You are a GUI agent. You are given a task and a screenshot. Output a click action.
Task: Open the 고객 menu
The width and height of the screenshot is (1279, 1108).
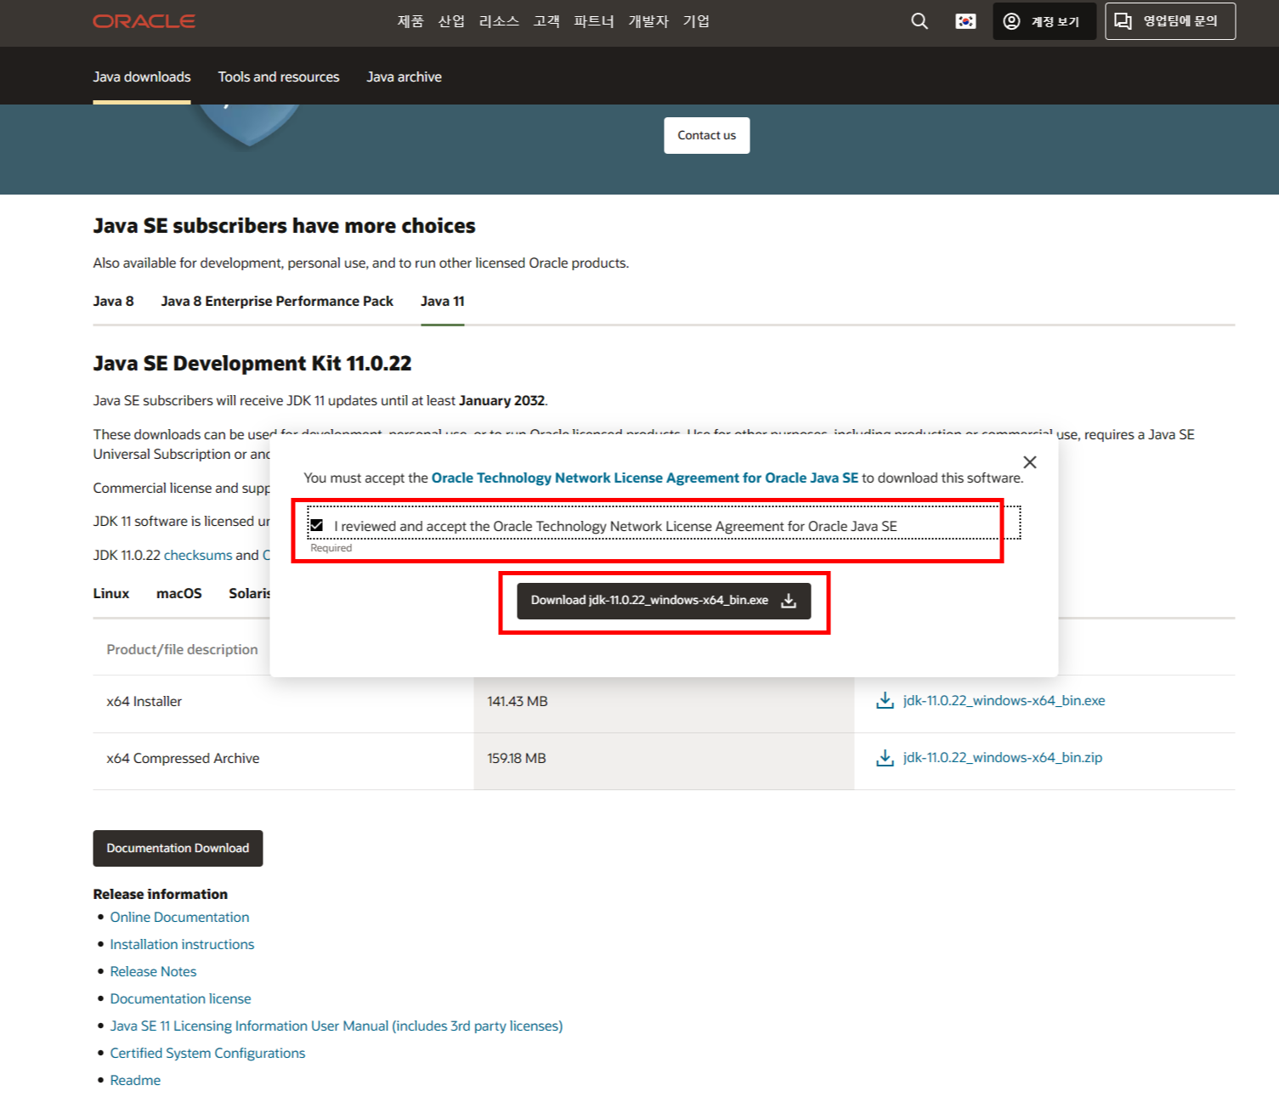(x=546, y=21)
